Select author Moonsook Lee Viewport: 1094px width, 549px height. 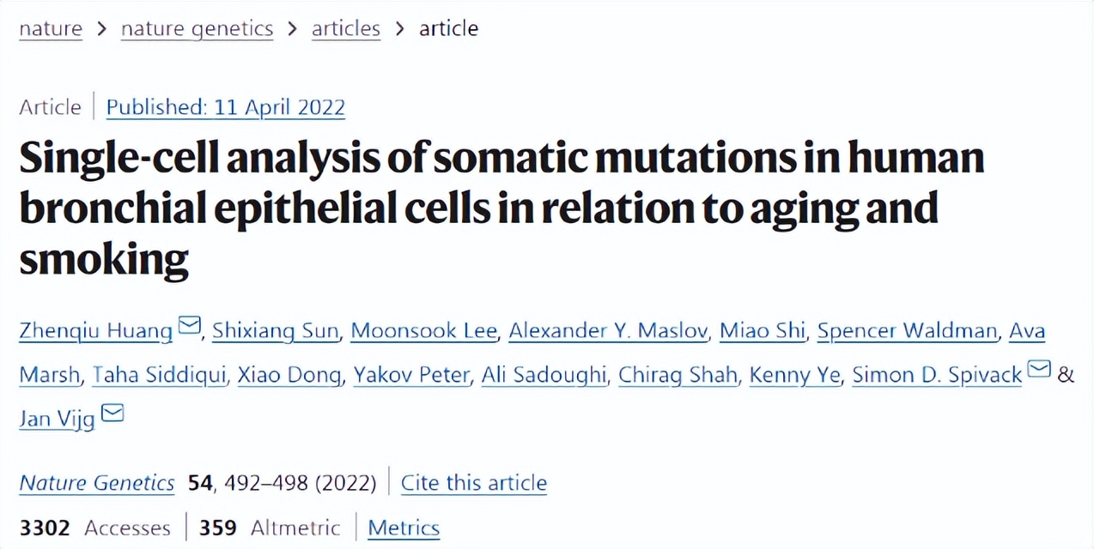[x=423, y=331]
